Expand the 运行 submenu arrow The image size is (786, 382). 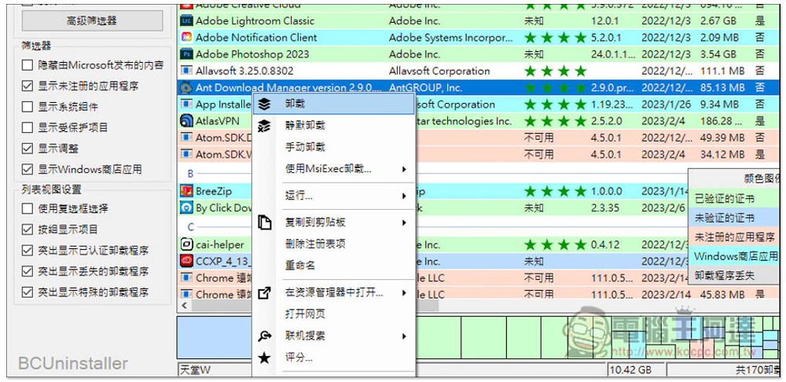[x=404, y=195]
